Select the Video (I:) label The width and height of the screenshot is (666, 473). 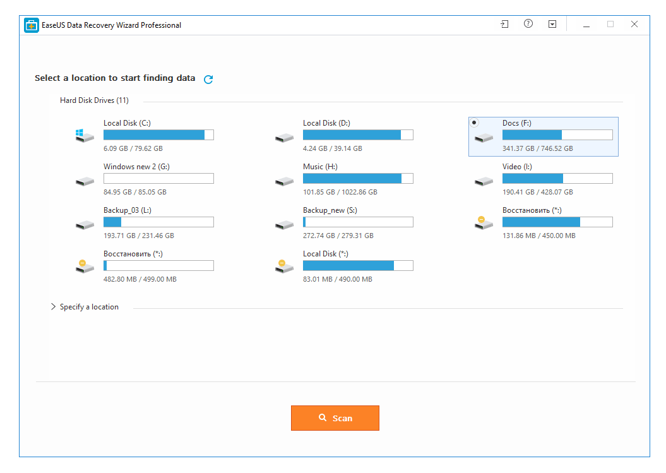517,167
